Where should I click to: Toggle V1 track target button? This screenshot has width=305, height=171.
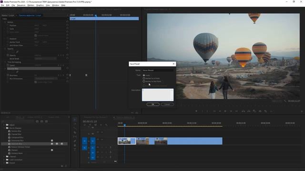pos(93,141)
